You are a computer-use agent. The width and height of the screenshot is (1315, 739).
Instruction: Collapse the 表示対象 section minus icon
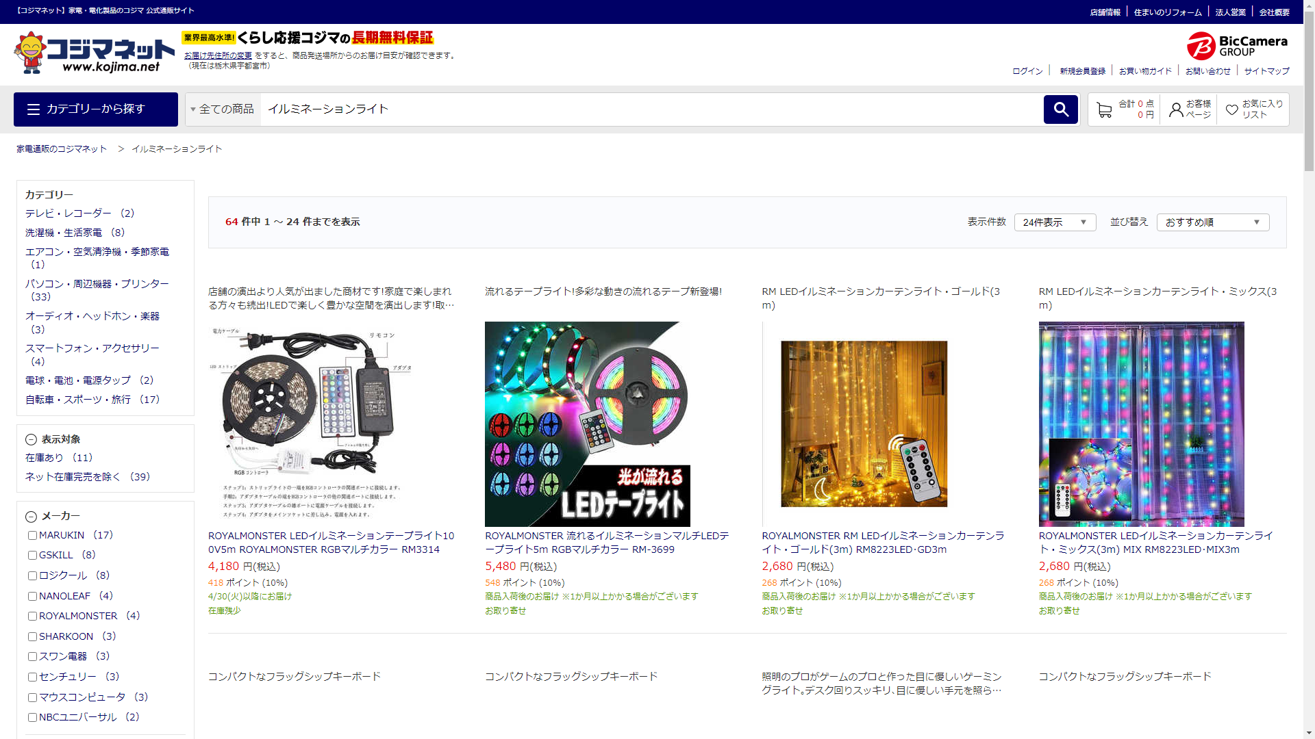coord(31,440)
